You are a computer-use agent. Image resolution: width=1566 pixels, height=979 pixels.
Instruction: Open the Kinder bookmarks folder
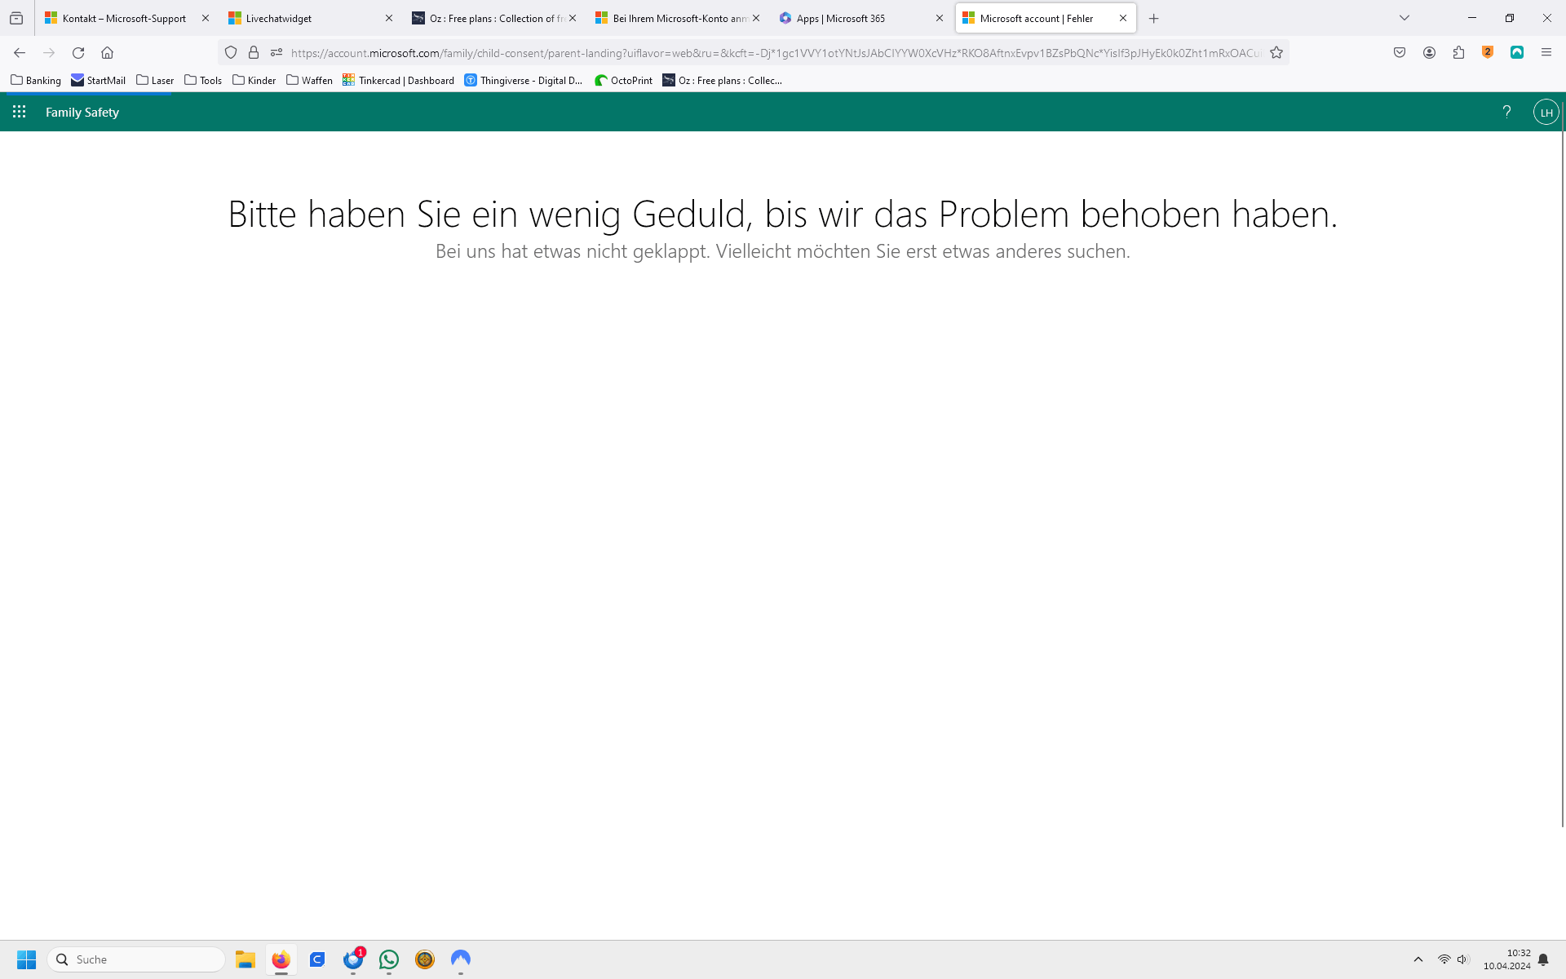tap(254, 80)
